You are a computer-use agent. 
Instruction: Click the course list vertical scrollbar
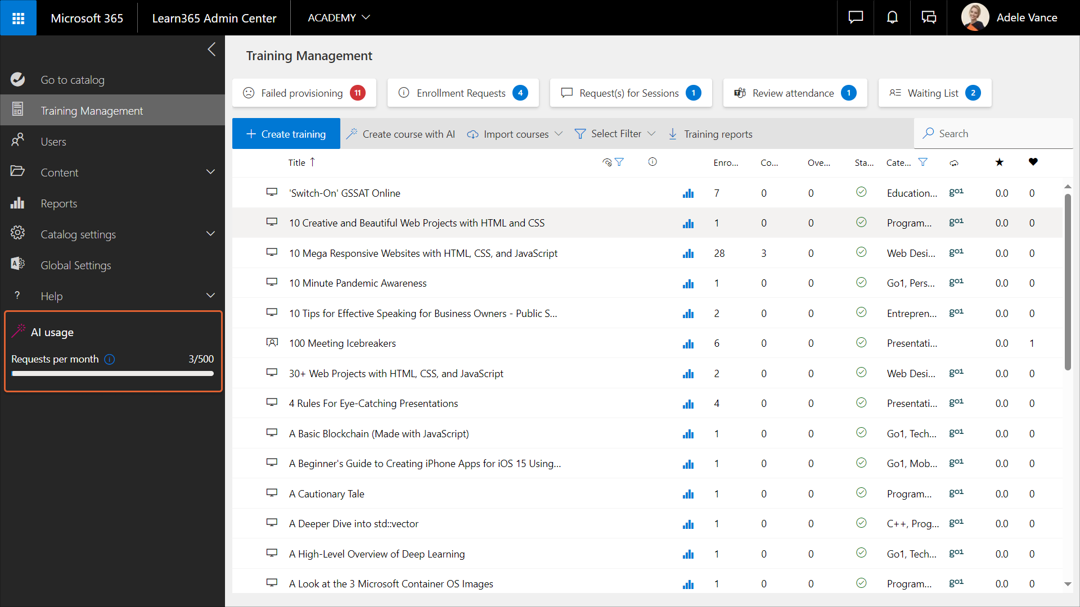click(1067, 281)
